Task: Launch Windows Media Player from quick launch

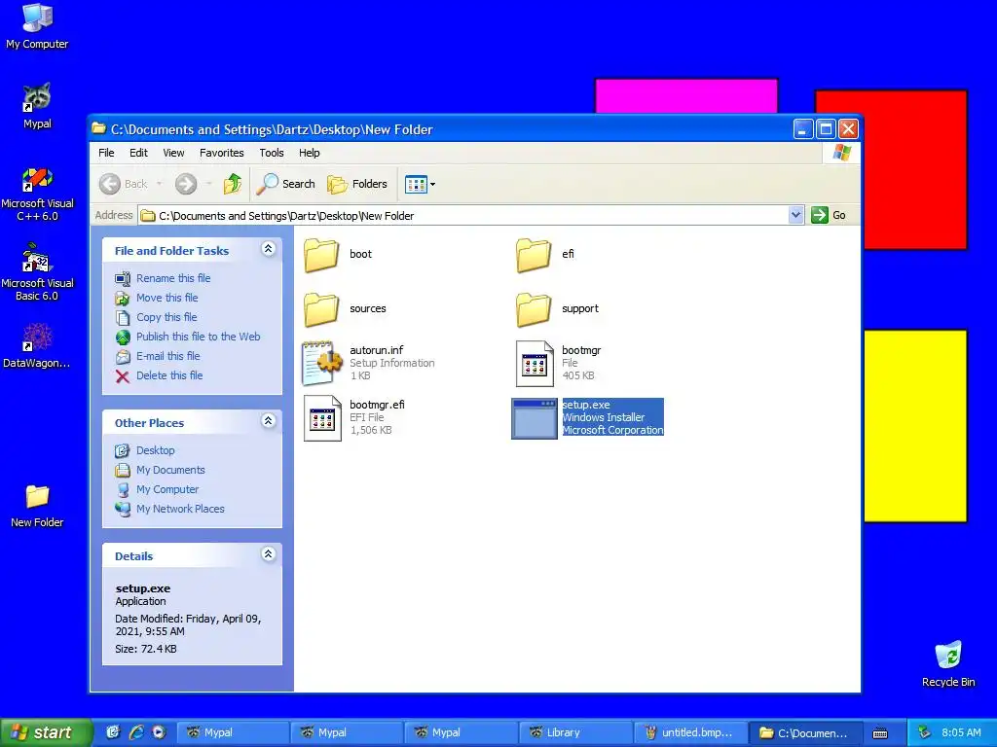Action: (x=159, y=732)
